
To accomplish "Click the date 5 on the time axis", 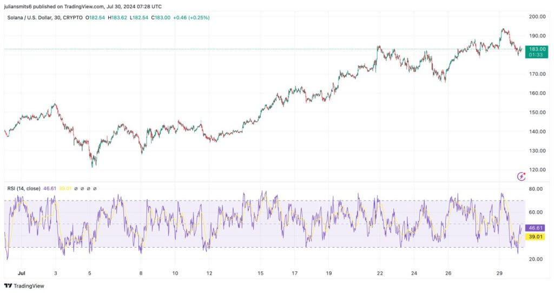I will click(x=90, y=273).
